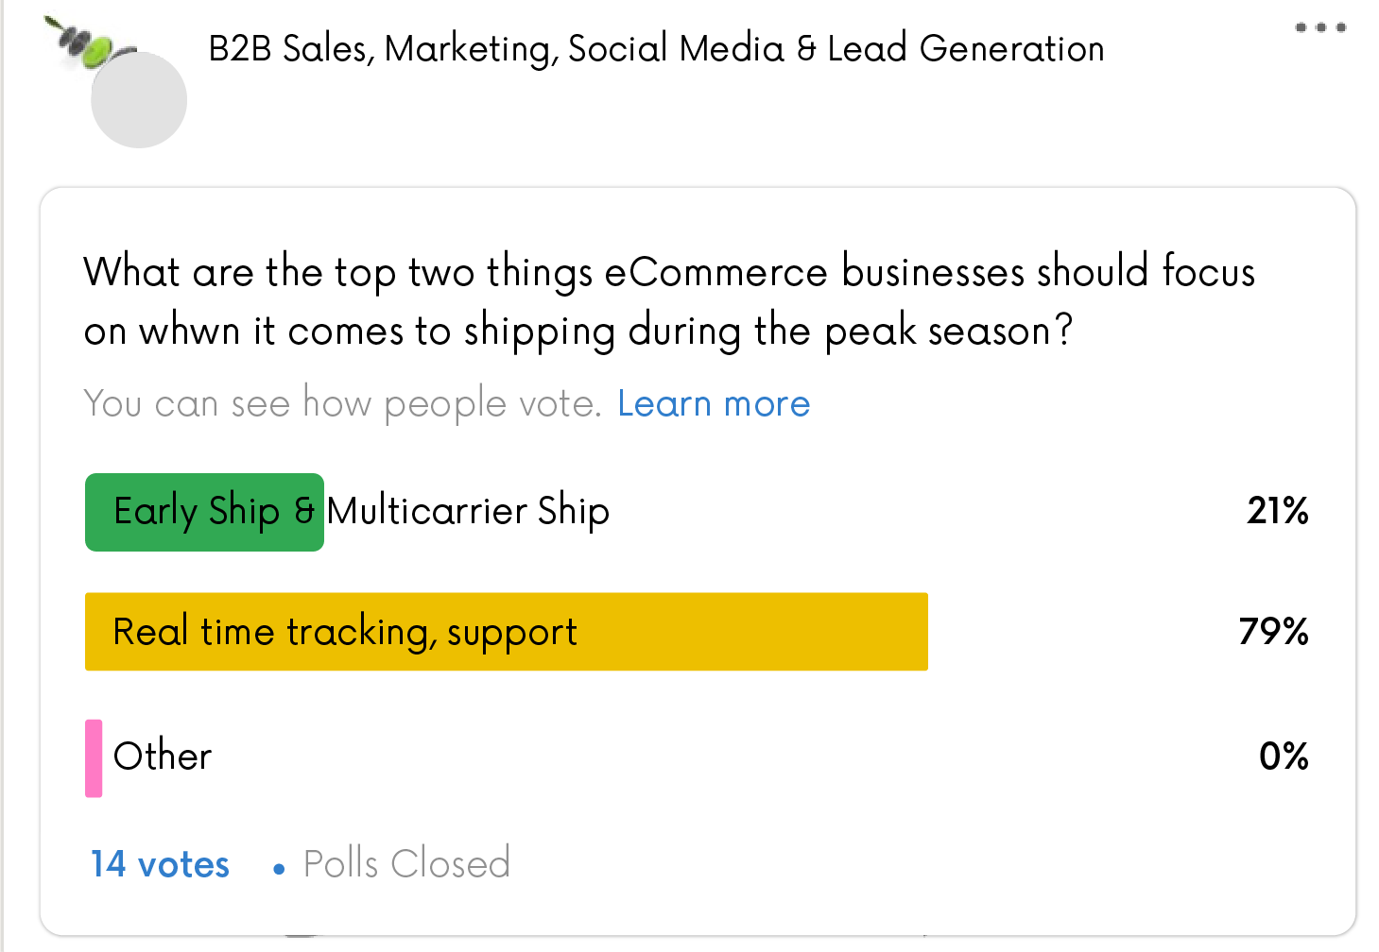Click the "Learn more" link
1379x952 pixels.
[x=714, y=403]
